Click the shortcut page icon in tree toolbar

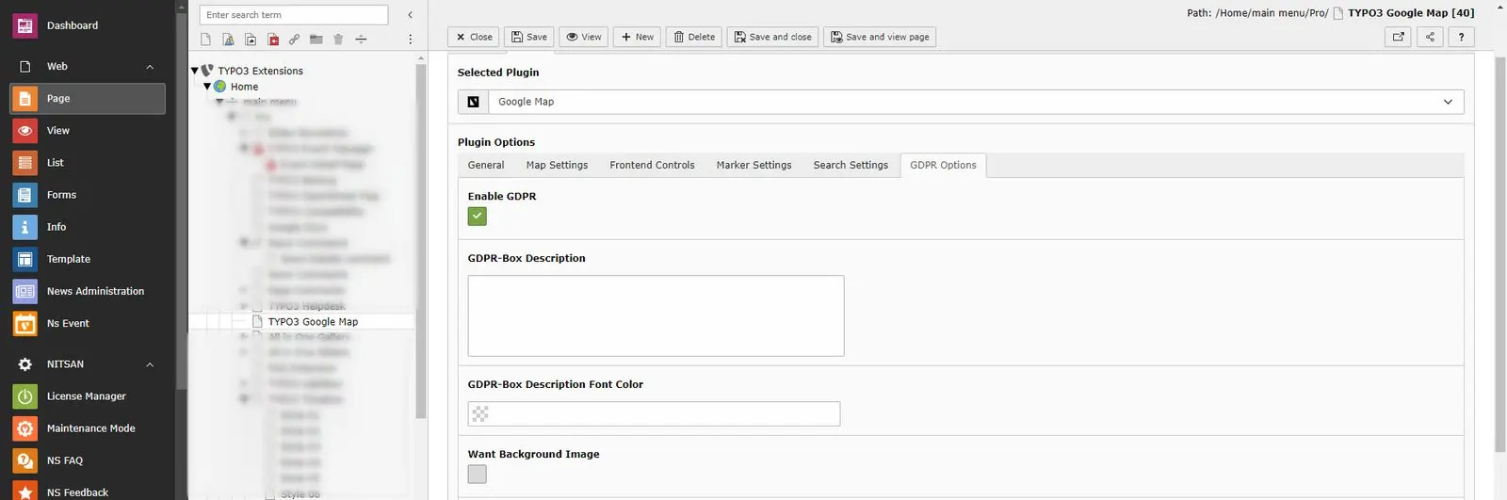tap(251, 40)
